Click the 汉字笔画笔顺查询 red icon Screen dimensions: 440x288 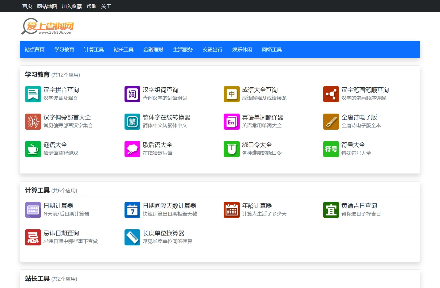pyautogui.click(x=331, y=94)
